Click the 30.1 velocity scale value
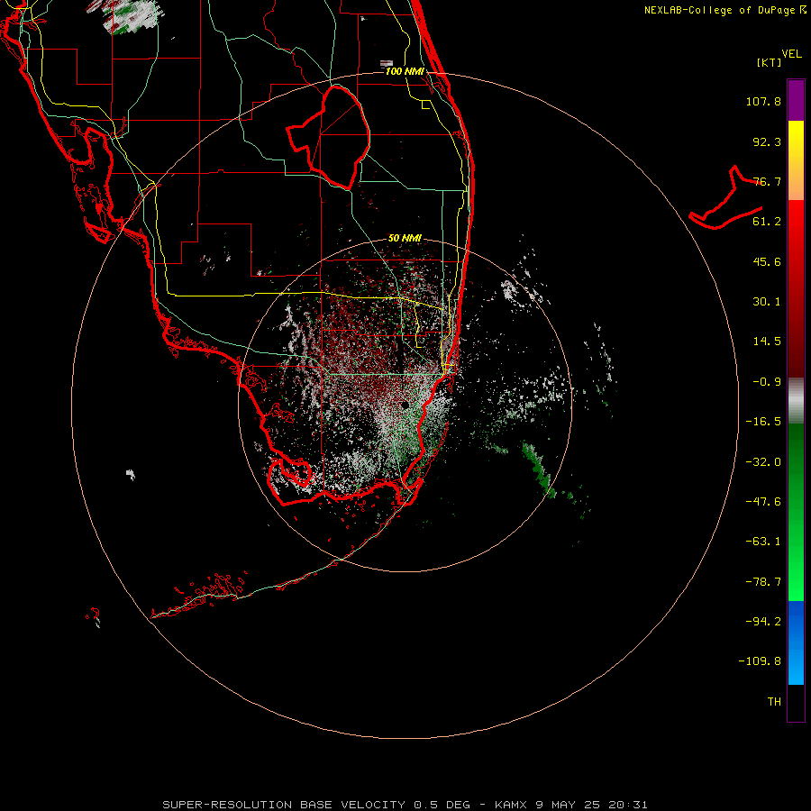Viewport: 811px width, 811px height. [x=767, y=302]
